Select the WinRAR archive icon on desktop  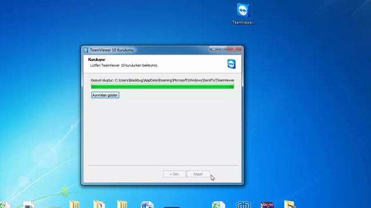point(267,205)
